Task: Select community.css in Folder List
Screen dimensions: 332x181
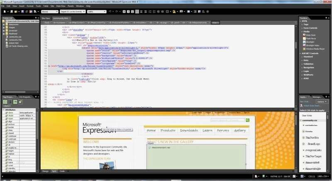Action: click(15, 37)
